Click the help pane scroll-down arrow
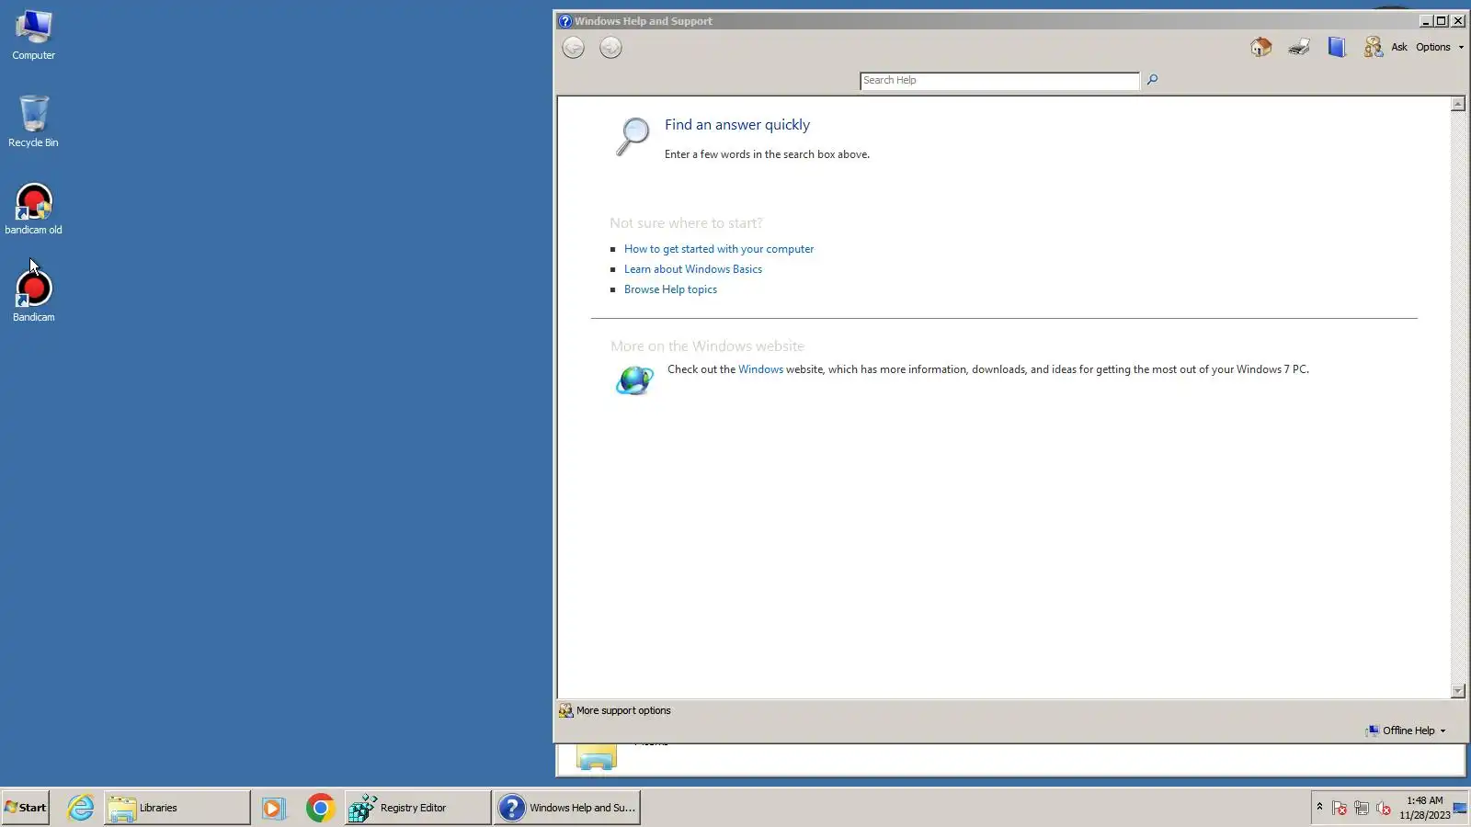Viewport: 1471px width, 827px height. coord(1457,691)
